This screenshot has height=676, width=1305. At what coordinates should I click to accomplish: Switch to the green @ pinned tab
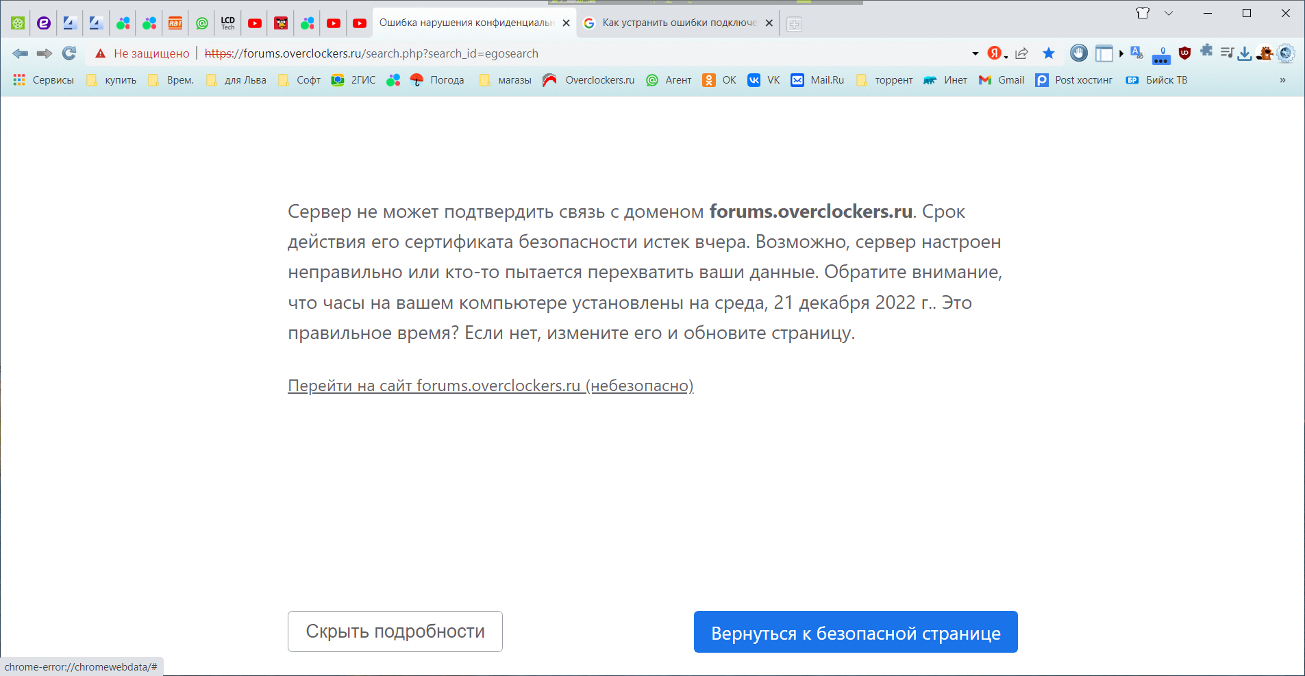pyautogui.click(x=202, y=23)
